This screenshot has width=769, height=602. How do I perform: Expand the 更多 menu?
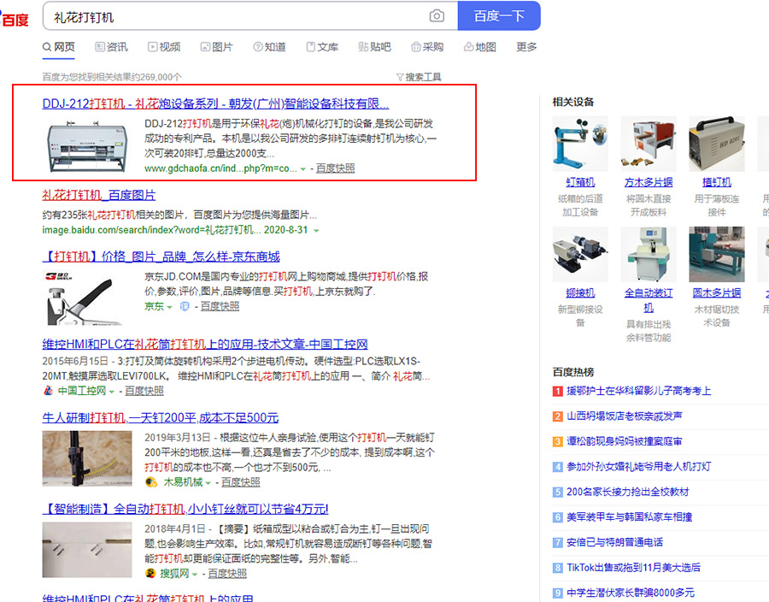pos(526,47)
